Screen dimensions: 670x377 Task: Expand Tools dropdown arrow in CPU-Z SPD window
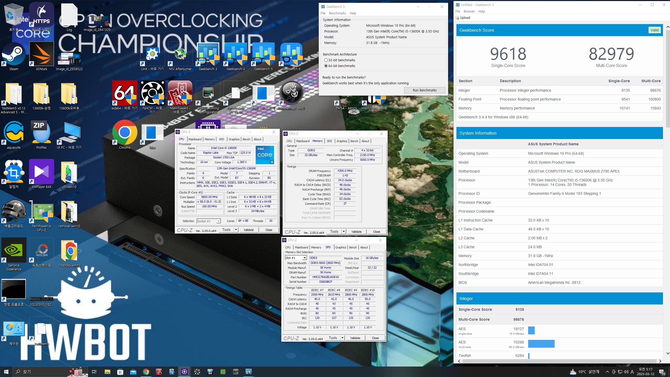(342, 338)
